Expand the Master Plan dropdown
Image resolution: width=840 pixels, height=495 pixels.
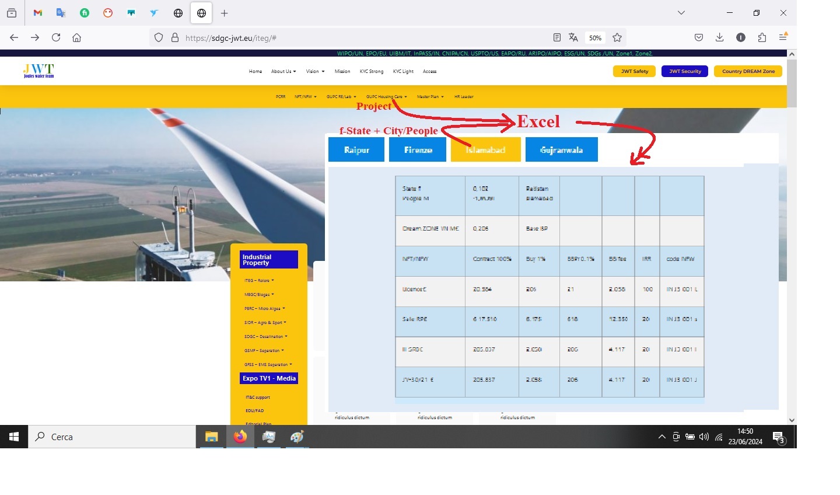coord(430,97)
